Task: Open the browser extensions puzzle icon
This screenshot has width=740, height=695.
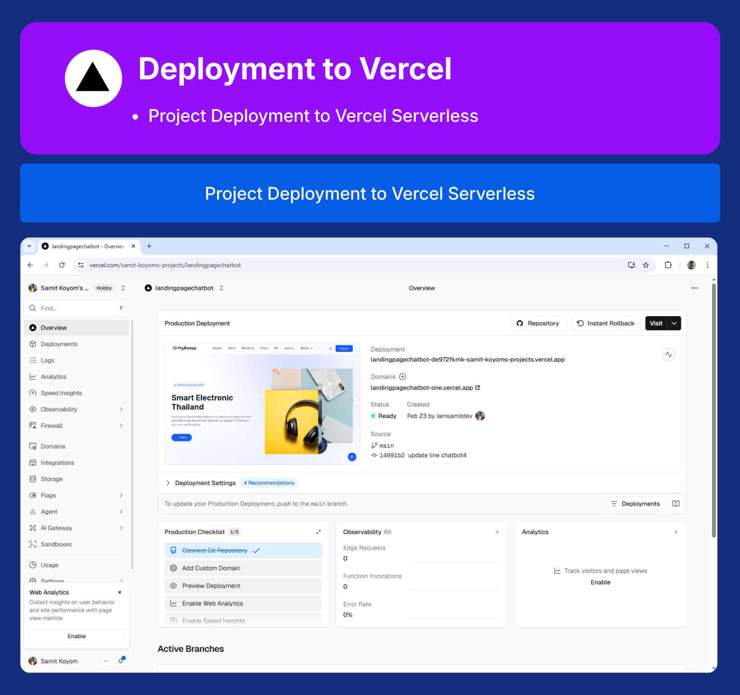Action: 668,265
